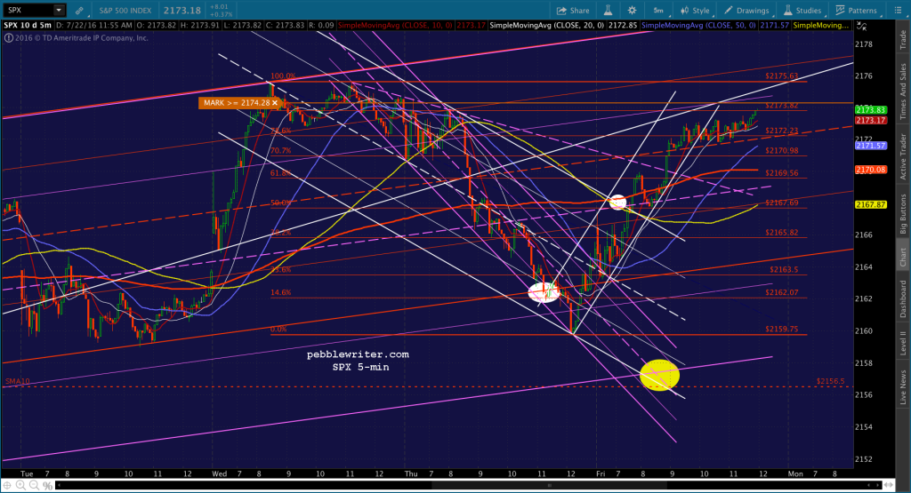Click the symbol link chain icon
This screenshot has height=493, width=911.
pyautogui.click(x=79, y=11)
